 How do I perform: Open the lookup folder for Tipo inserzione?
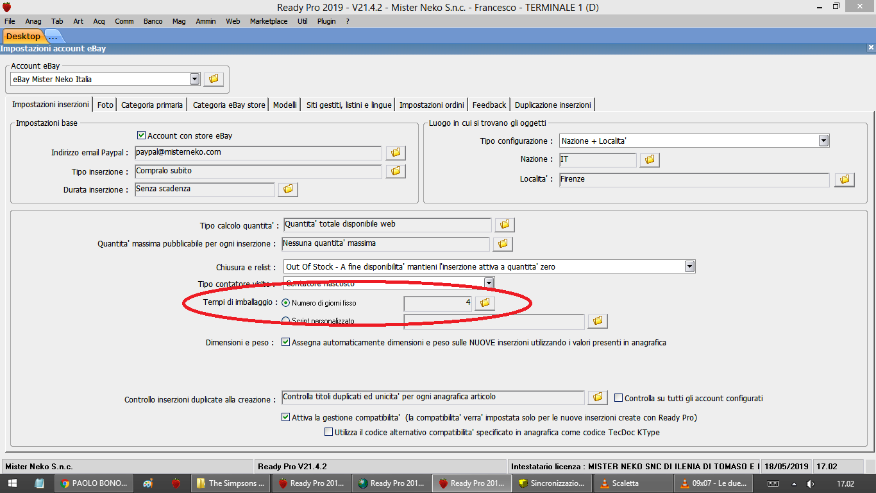tap(396, 171)
